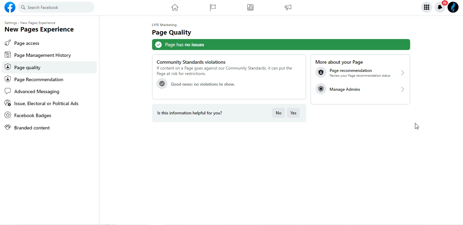Click the gray checkmark beside no violations
Screen dimensions: 463x225
pyautogui.click(x=162, y=84)
